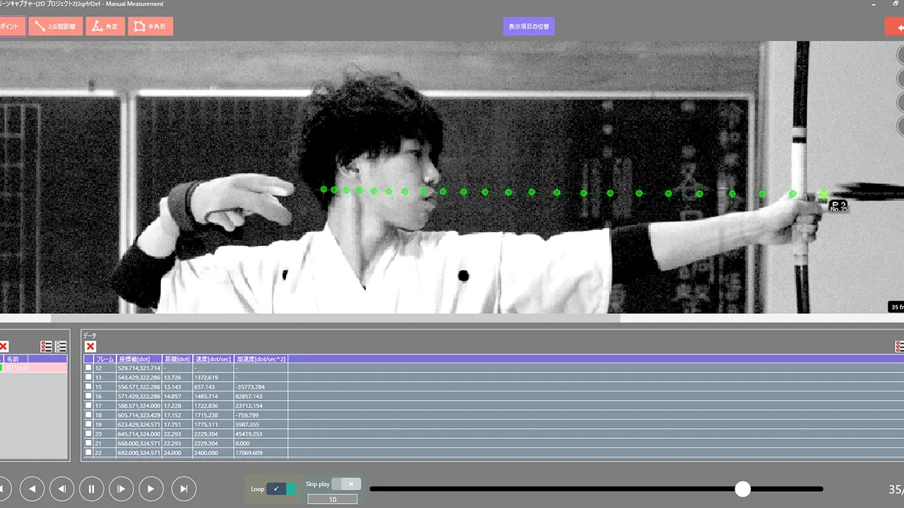The width and height of the screenshot is (904, 508).
Task: Click the acceleration cell 0.000
Action: 261,443
